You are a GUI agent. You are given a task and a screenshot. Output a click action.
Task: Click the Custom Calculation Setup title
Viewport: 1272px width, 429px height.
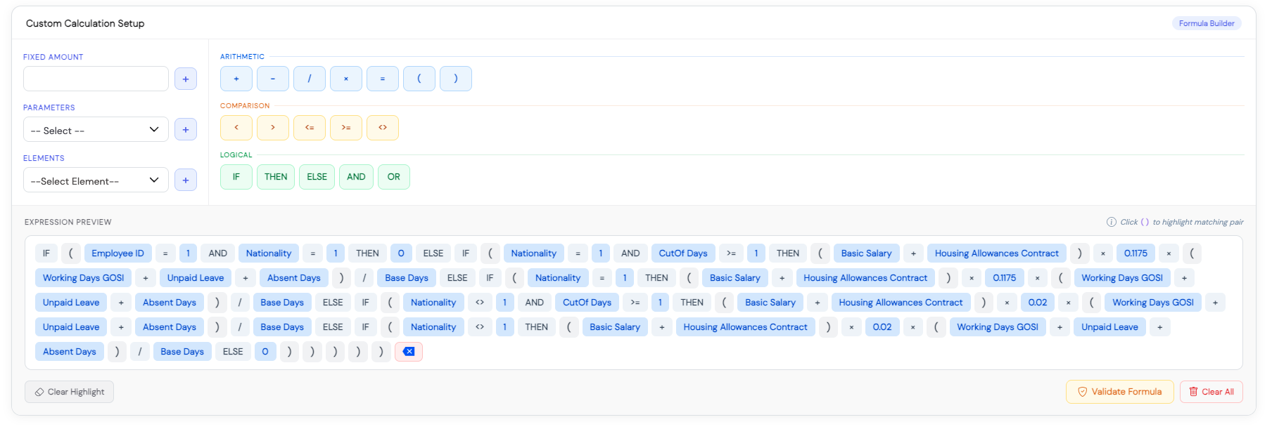coord(85,23)
